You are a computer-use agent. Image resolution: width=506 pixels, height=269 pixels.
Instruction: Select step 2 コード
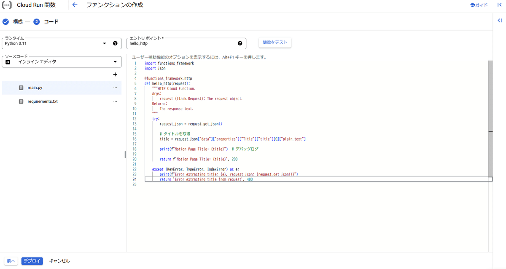pos(46,21)
